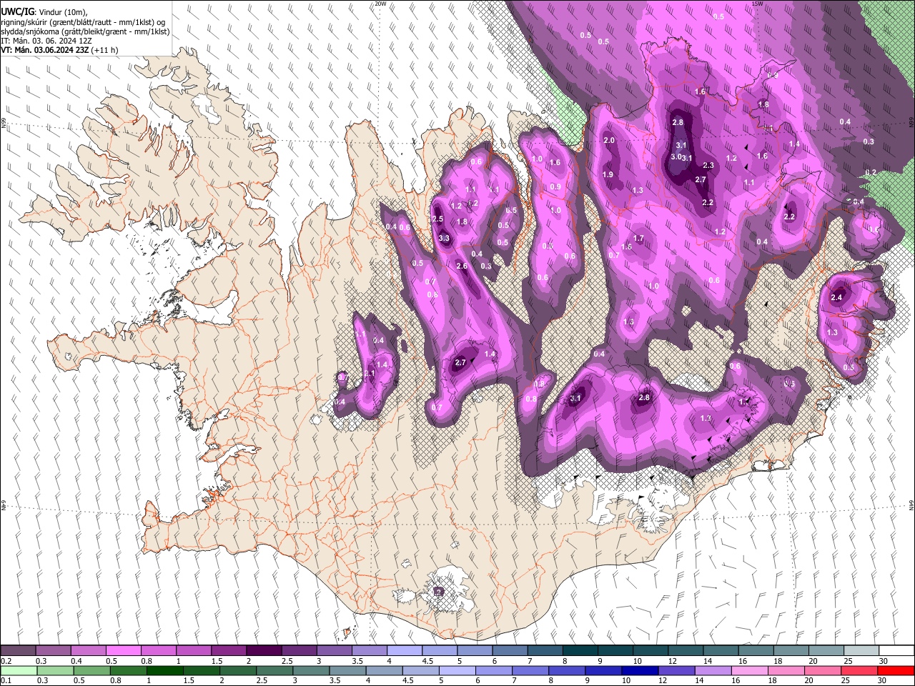
Task: Click the 'Vindur (10m)' header text
Action: click(x=63, y=13)
